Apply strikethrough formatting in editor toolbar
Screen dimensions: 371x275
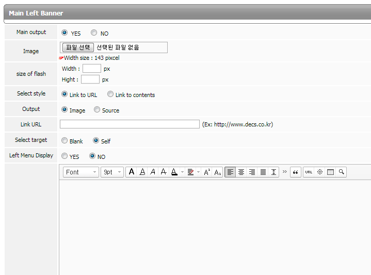click(164, 172)
